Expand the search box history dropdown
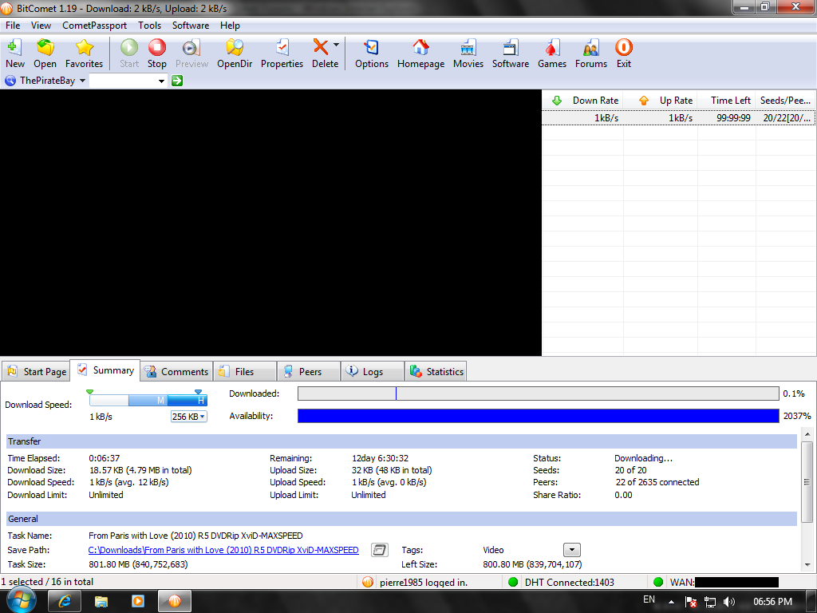Screen dimensions: 817x613 pyautogui.click(x=161, y=81)
